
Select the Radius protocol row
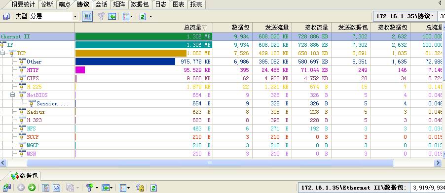(222, 112)
